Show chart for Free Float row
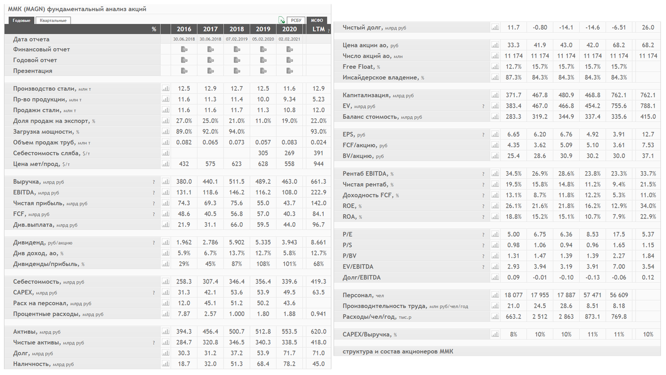Viewport: 666px width, 375px height. (x=495, y=67)
